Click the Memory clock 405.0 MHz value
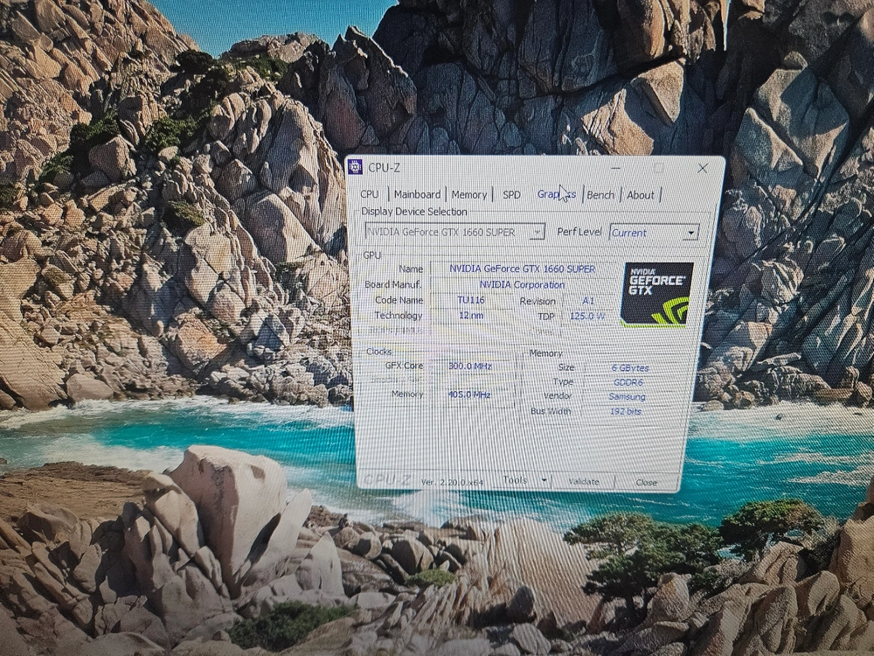Screen dimensions: 874x656 coord(469,394)
